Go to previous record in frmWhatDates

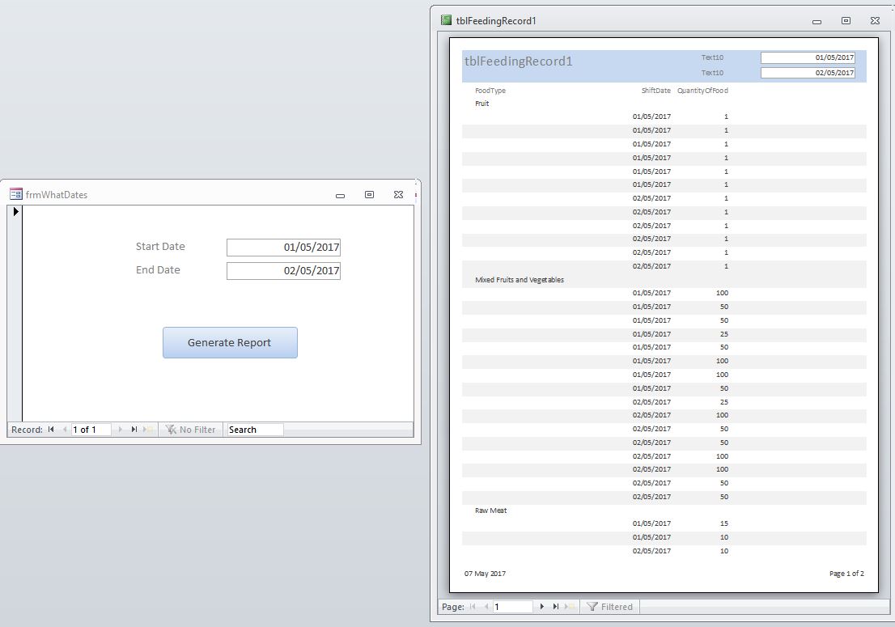[65, 430]
